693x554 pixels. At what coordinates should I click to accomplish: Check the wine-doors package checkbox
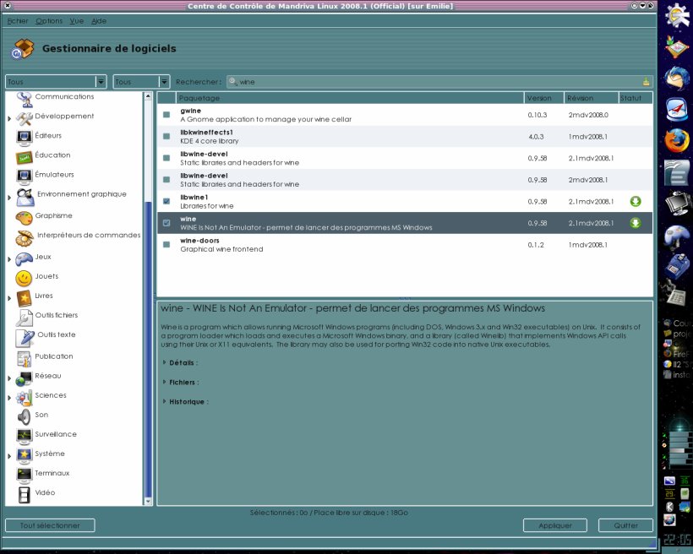click(166, 245)
